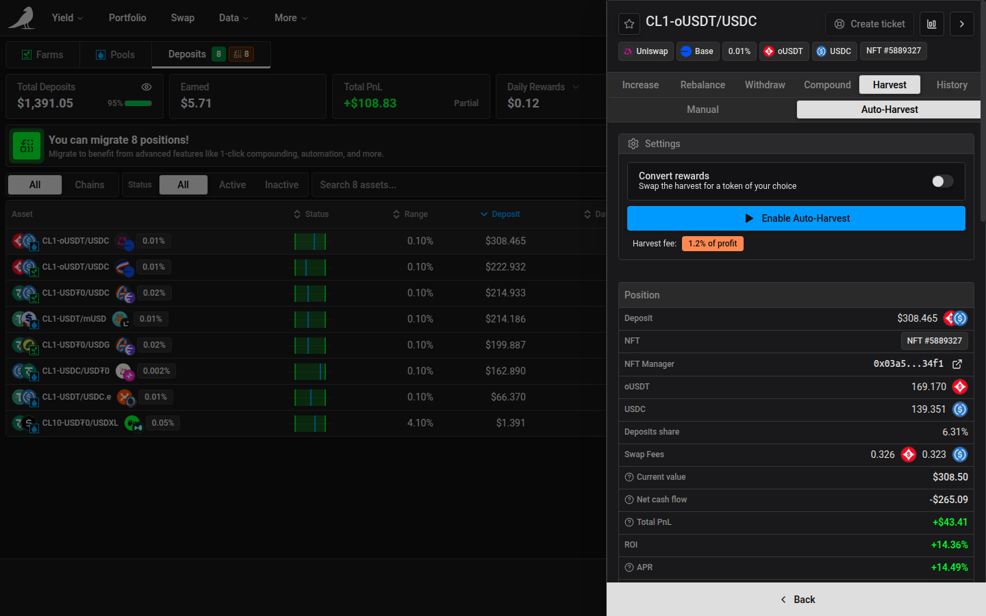
Task: Open the Data dropdown menu
Action: [x=233, y=18]
